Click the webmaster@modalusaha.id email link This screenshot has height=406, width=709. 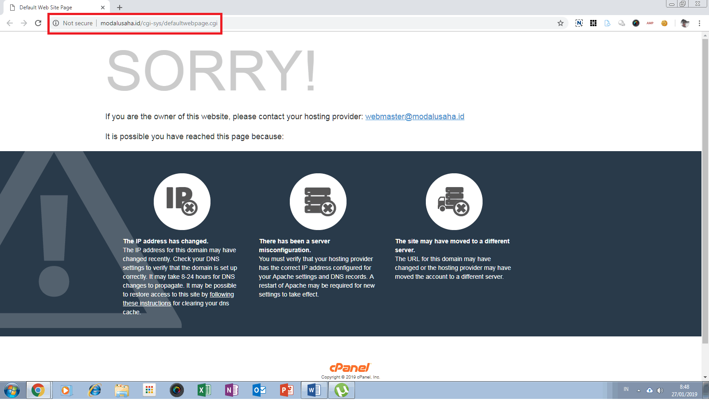[x=414, y=117]
